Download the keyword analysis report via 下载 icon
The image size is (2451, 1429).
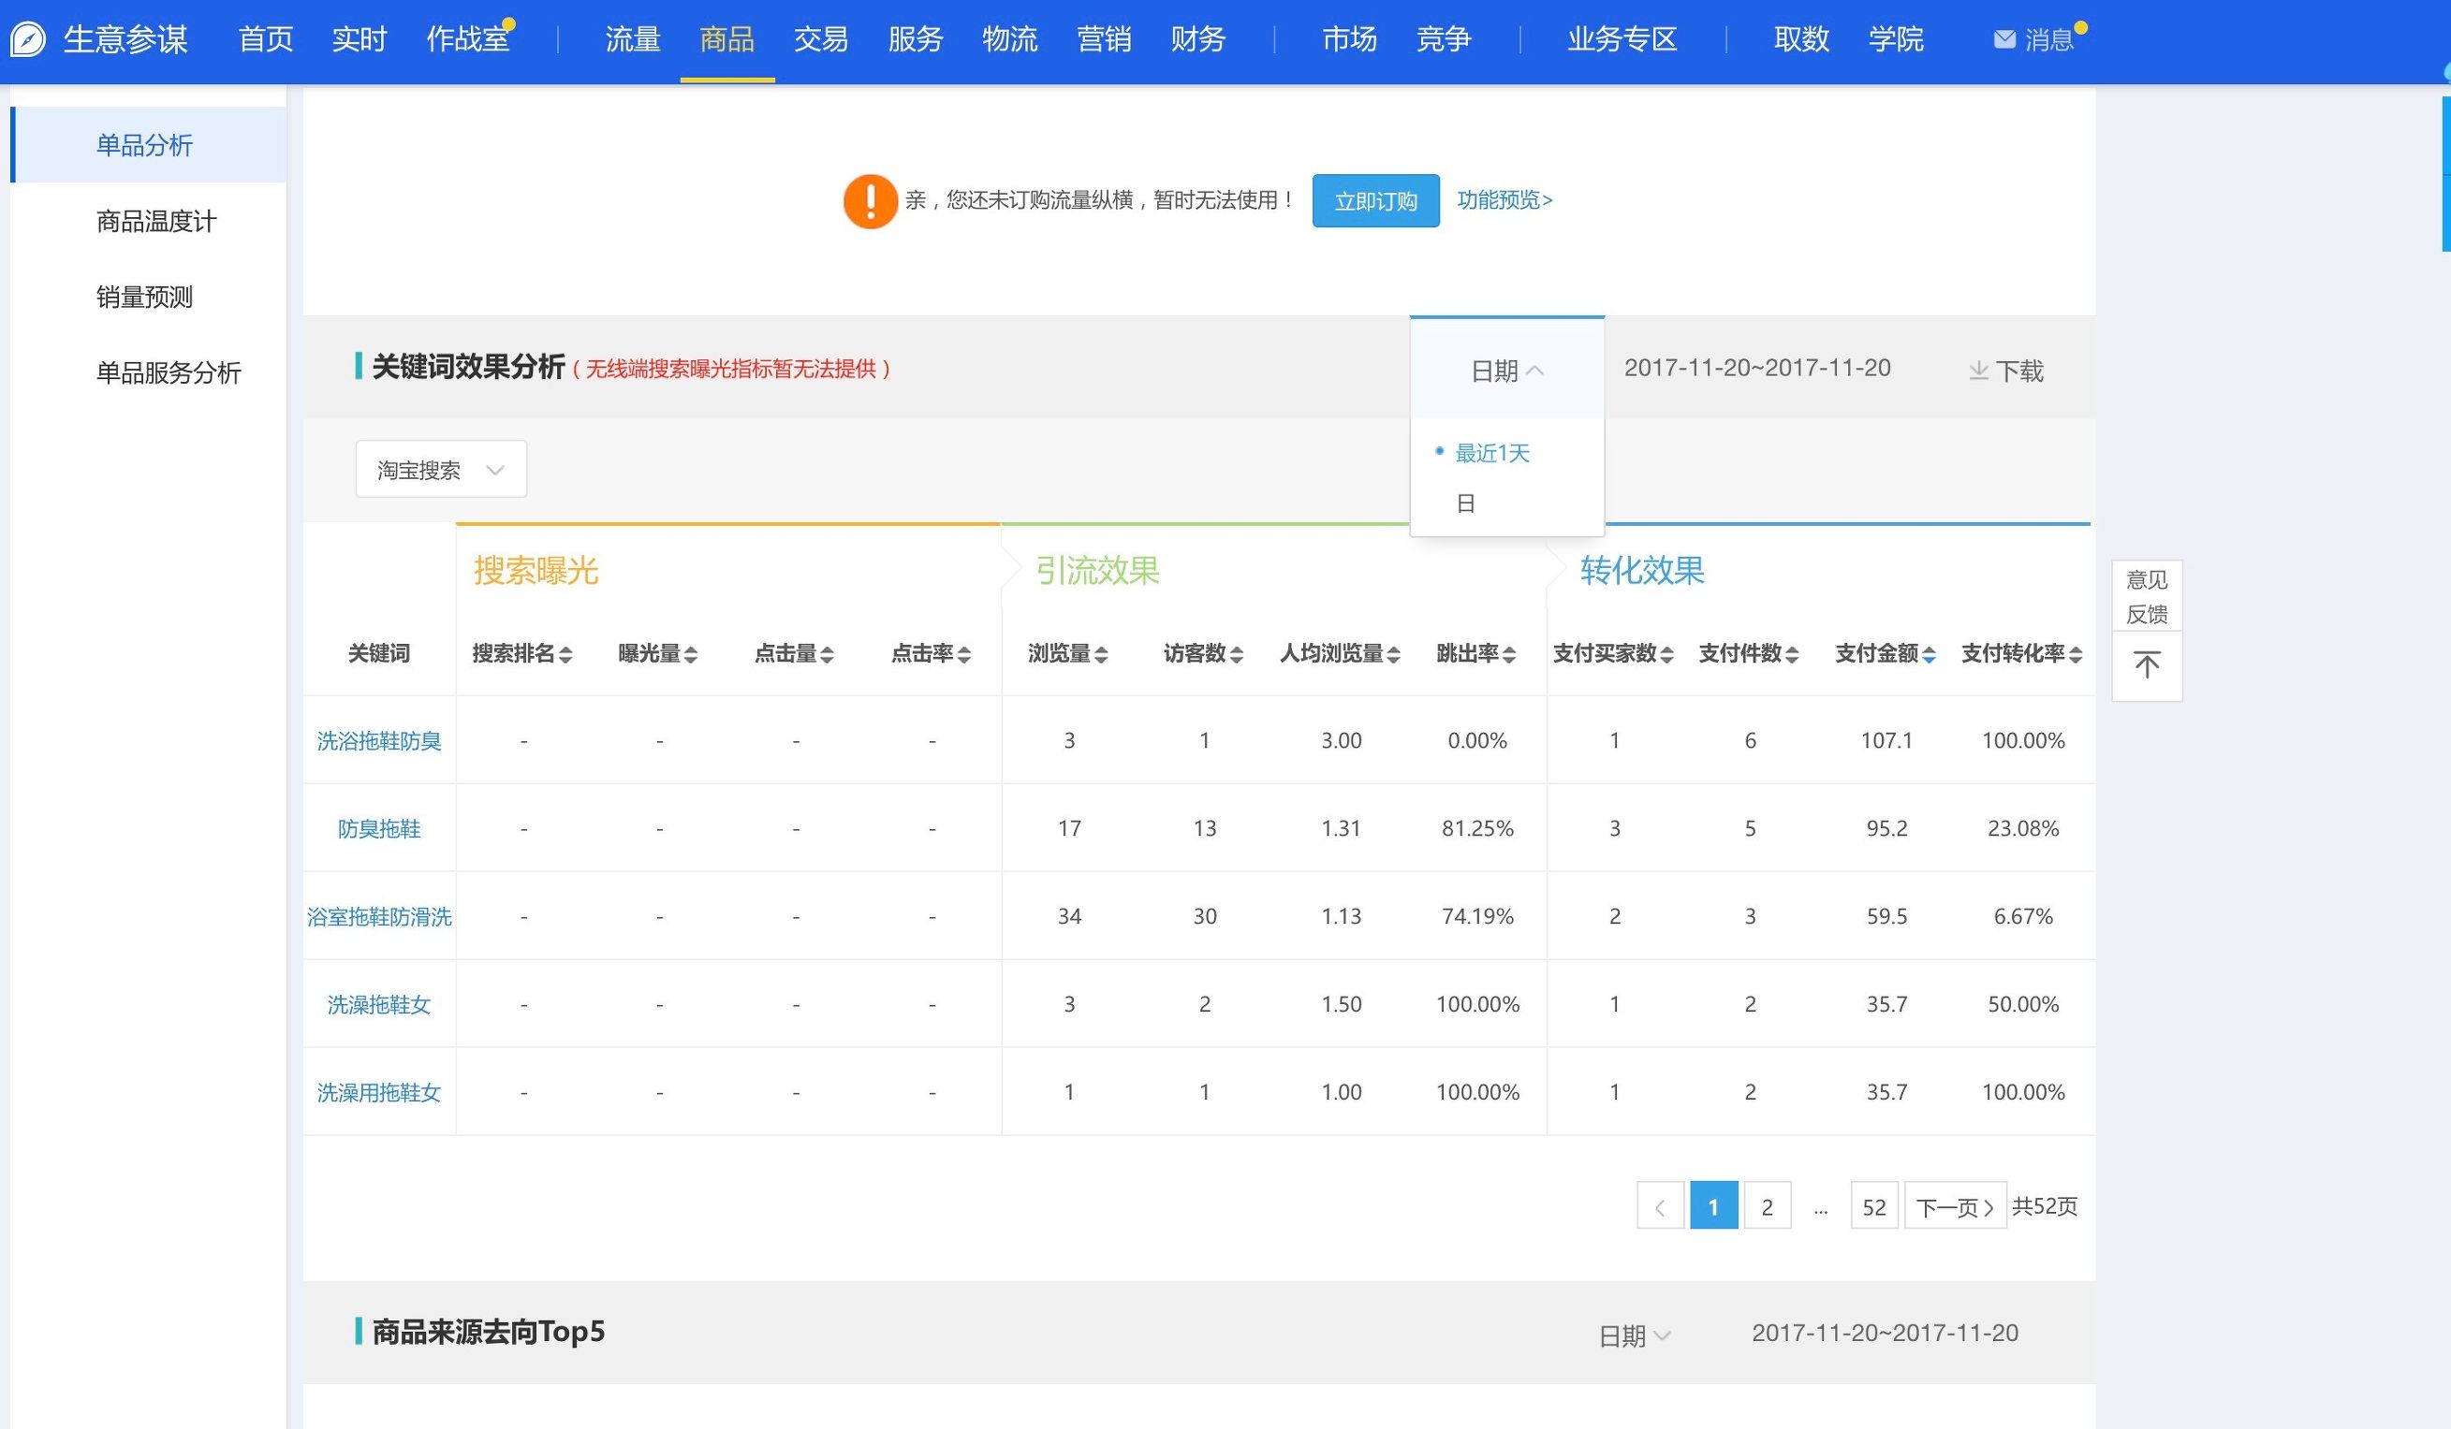tap(2006, 370)
